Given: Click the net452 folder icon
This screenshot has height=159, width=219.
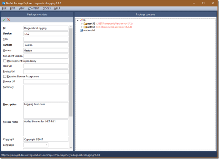Looking at the screenshot, I should click(x=85, y=24).
